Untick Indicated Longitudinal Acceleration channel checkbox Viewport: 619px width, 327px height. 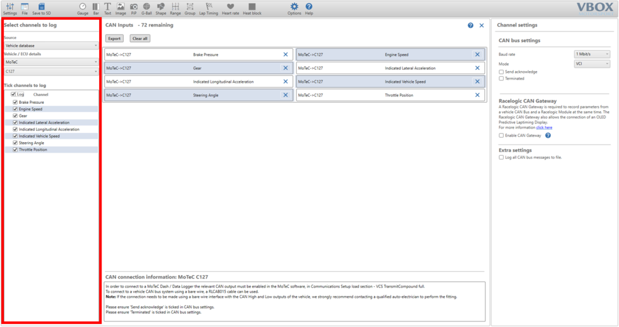click(x=15, y=129)
